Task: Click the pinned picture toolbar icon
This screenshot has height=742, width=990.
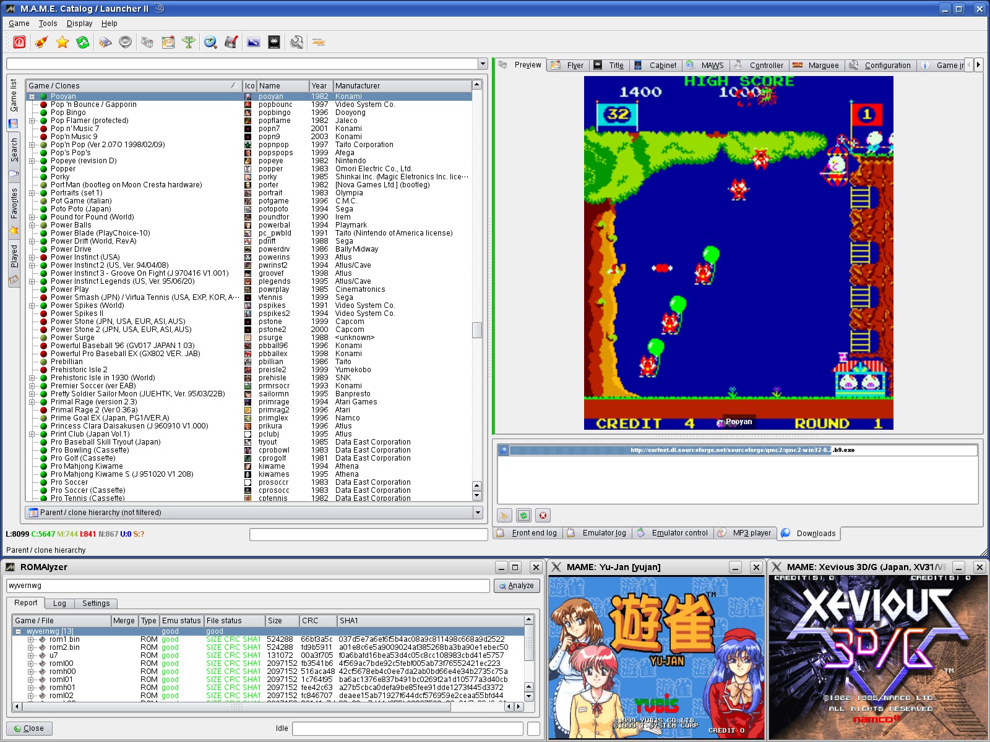Action: (x=168, y=42)
